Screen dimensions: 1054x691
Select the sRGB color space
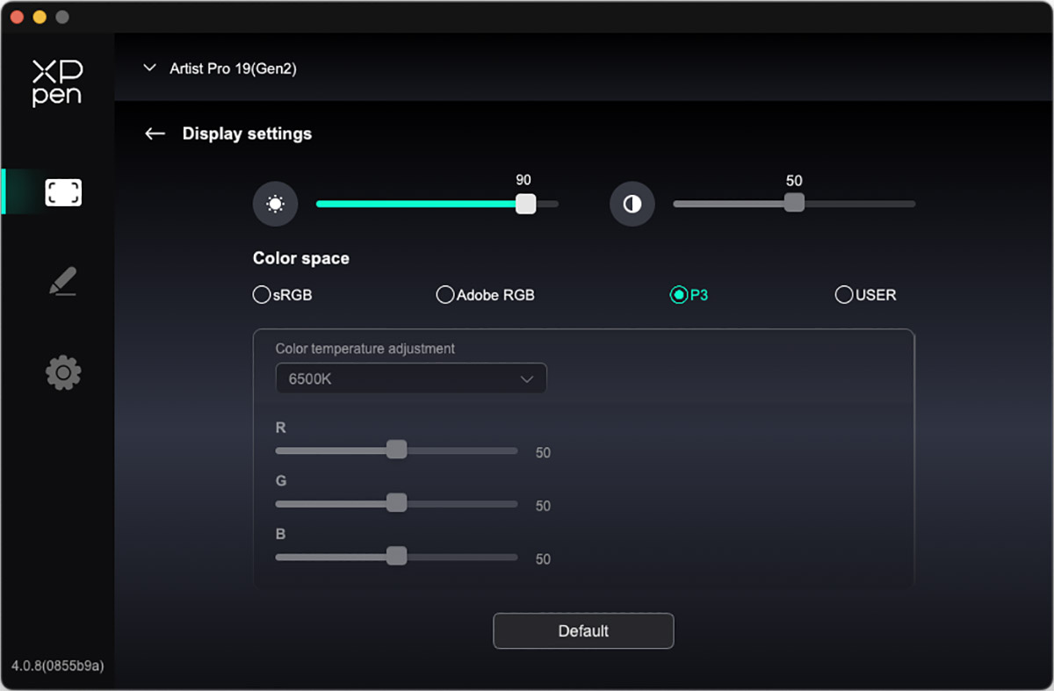pyautogui.click(x=282, y=295)
